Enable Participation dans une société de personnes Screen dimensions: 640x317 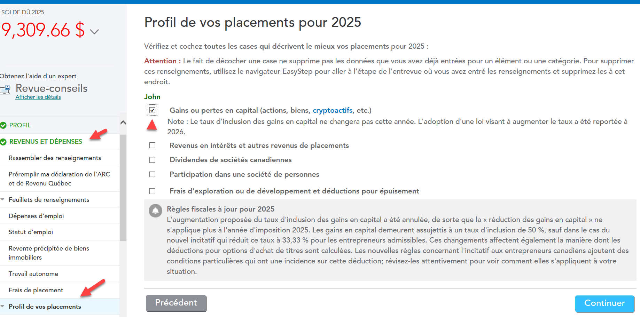[153, 174]
